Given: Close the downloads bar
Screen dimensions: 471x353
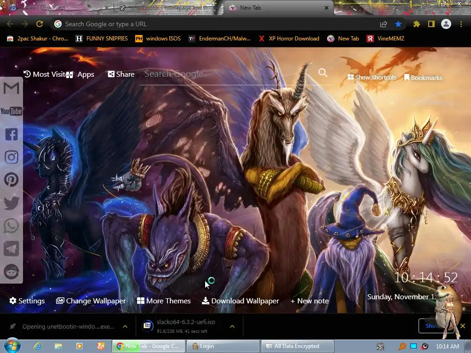Looking at the screenshot, I should pyautogui.click(x=463, y=326).
